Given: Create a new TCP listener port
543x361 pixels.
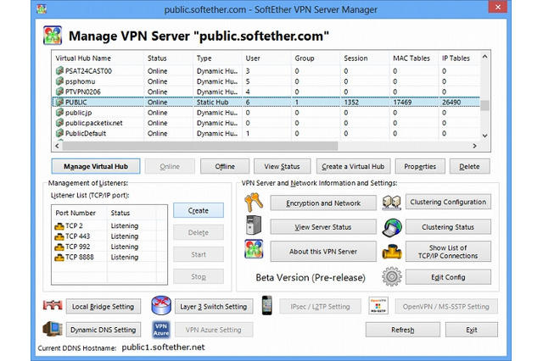Looking at the screenshot, I should [198, 209].
